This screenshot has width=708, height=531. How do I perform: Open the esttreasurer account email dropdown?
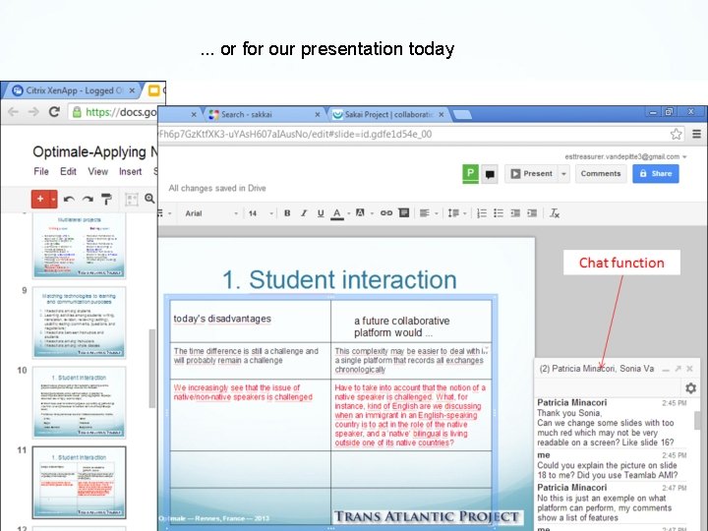(x=625, y=156)
